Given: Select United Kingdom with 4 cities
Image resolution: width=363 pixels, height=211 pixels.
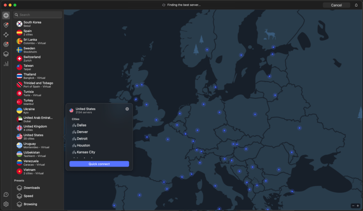Looking at the screenshot, I should [38, 128].
